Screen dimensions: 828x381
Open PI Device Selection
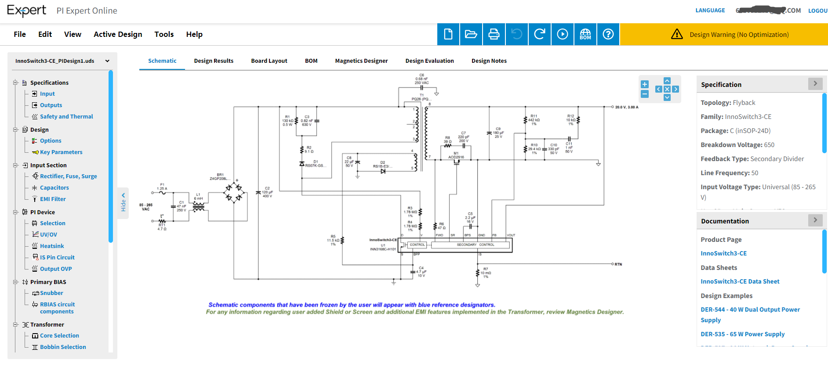coord(53,223)
